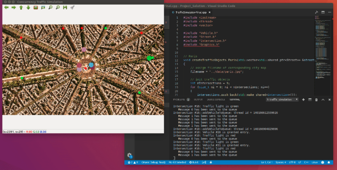Click the Build gear button in status bar
The width and height of the screenshot is (337, 170).
click(194, 162)
